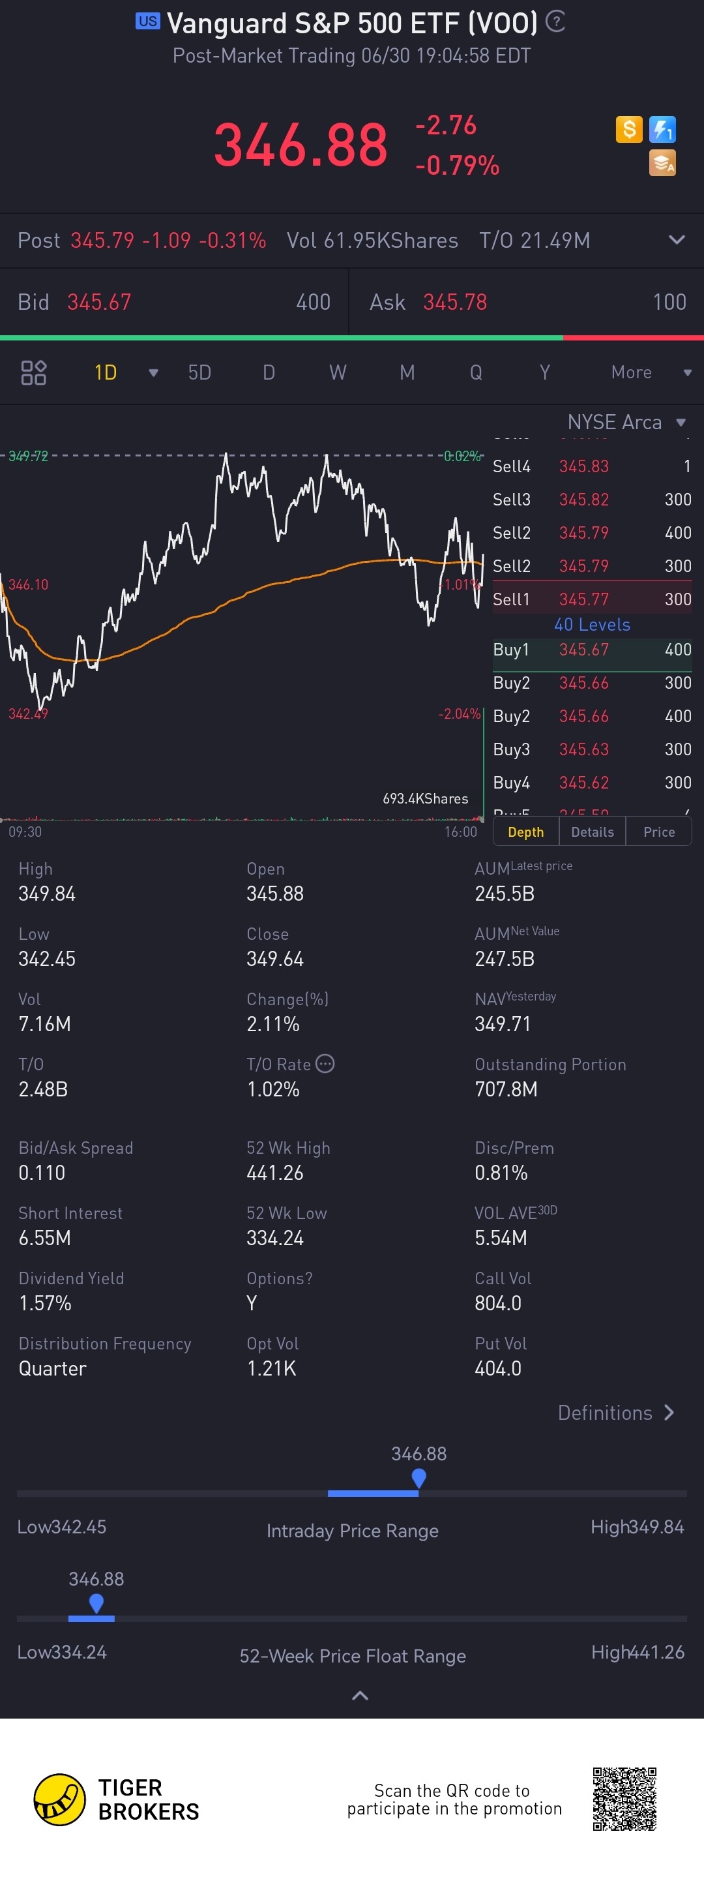Tap the blue lightning bolt icon
704x1881 pixels.
(x=662, y=129)
